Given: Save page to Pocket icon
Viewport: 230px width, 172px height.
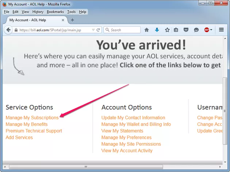Looking at the screenshot, I should tap(186, 30).
